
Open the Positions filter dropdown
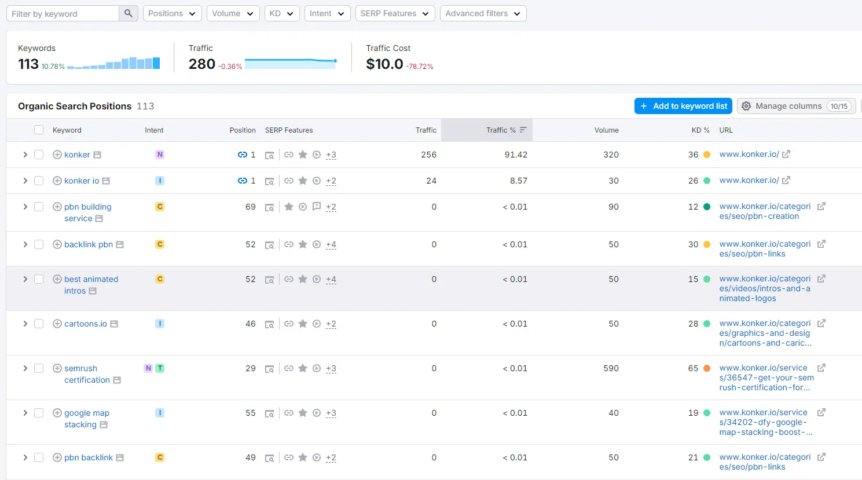point(172,13)
